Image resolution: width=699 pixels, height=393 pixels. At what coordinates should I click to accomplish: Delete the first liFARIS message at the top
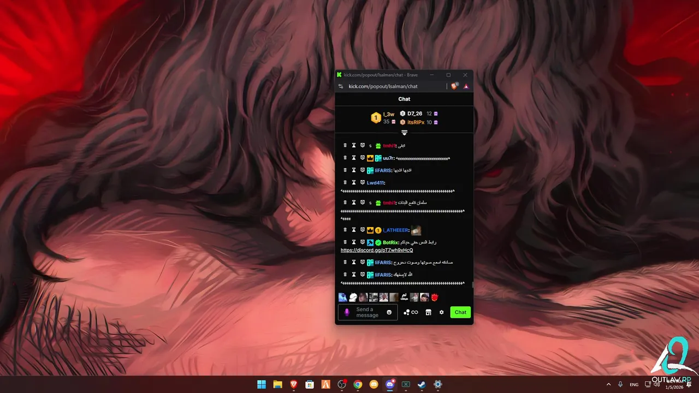coord(345,170)
